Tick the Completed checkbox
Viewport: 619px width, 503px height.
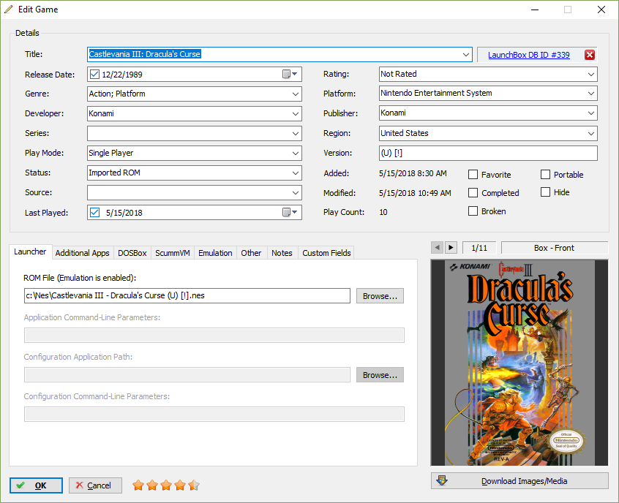coord(473,192)
